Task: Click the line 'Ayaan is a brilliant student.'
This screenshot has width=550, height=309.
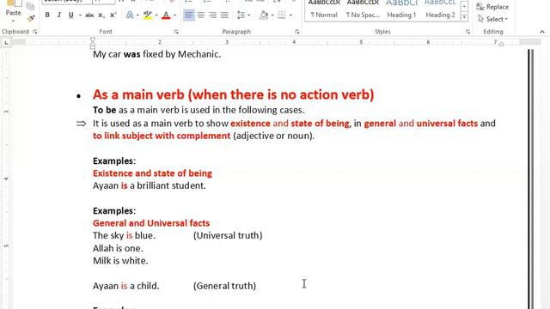Action: (x=149, y=185)
